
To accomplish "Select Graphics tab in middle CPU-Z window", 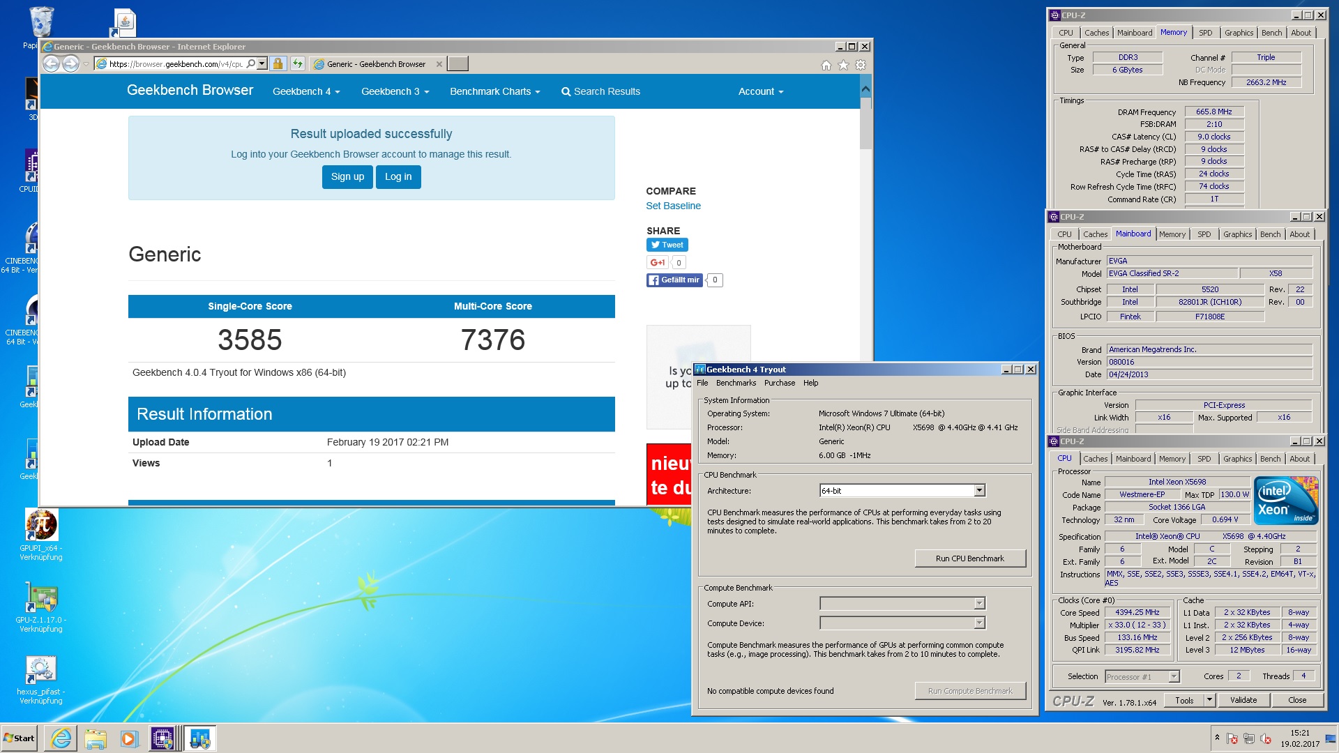I will click(1237, 234).
